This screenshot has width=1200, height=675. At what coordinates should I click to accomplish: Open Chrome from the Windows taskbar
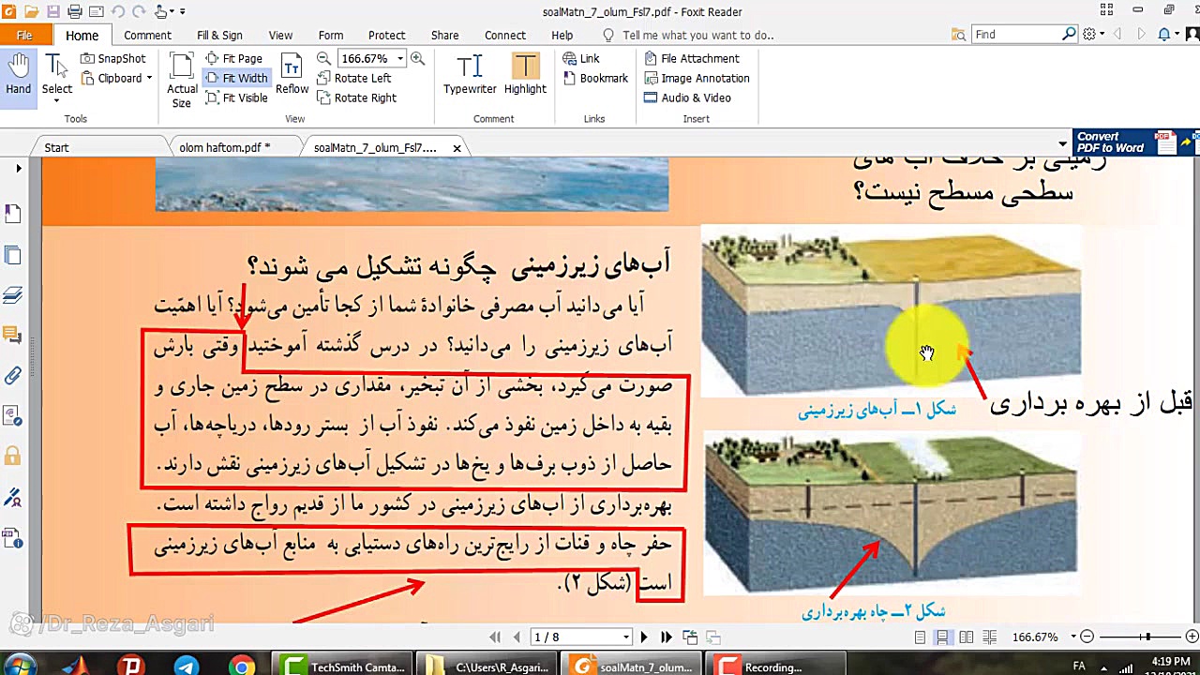(x=242, y=667)
